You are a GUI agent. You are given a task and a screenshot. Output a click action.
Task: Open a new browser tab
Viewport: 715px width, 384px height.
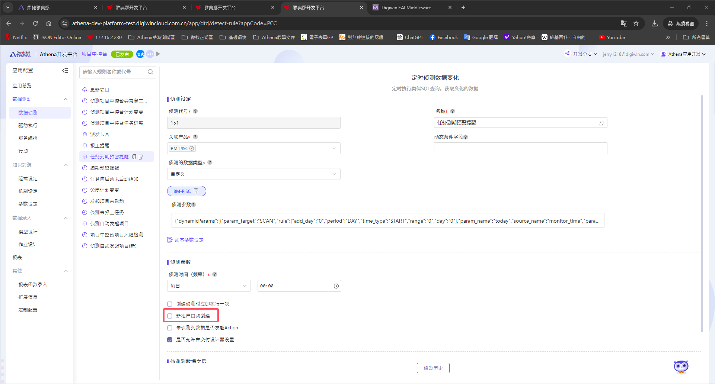(463, 7)
